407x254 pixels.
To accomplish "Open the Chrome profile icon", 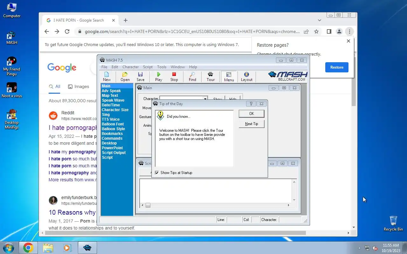I will (x=339, y=31).
